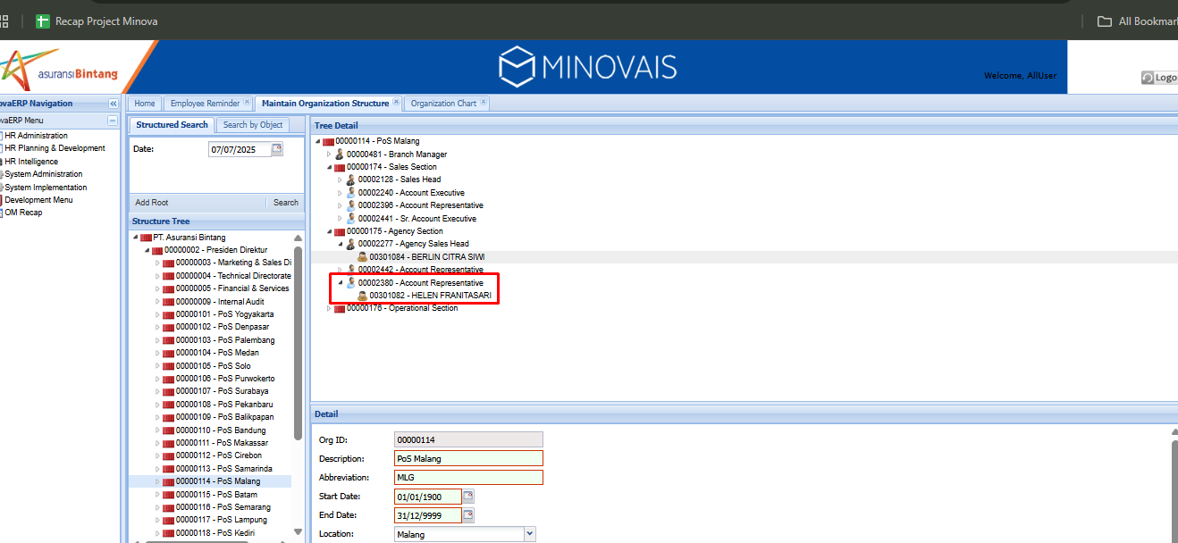
Task: Click the Search button in Structured Search
Action: click(x=286, y=203)
